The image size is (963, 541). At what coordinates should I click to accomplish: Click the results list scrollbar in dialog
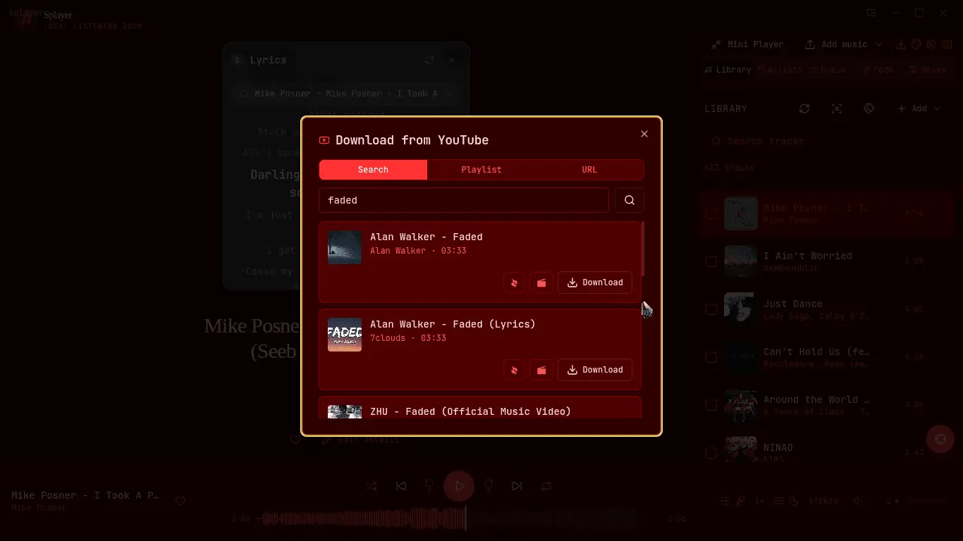[643, 249]
